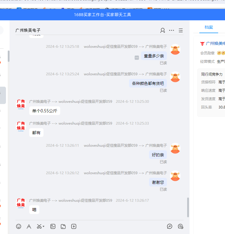The height and width of the screenshot is (234, 225).
Task: Click the send file icon
Action: point(63,227)
